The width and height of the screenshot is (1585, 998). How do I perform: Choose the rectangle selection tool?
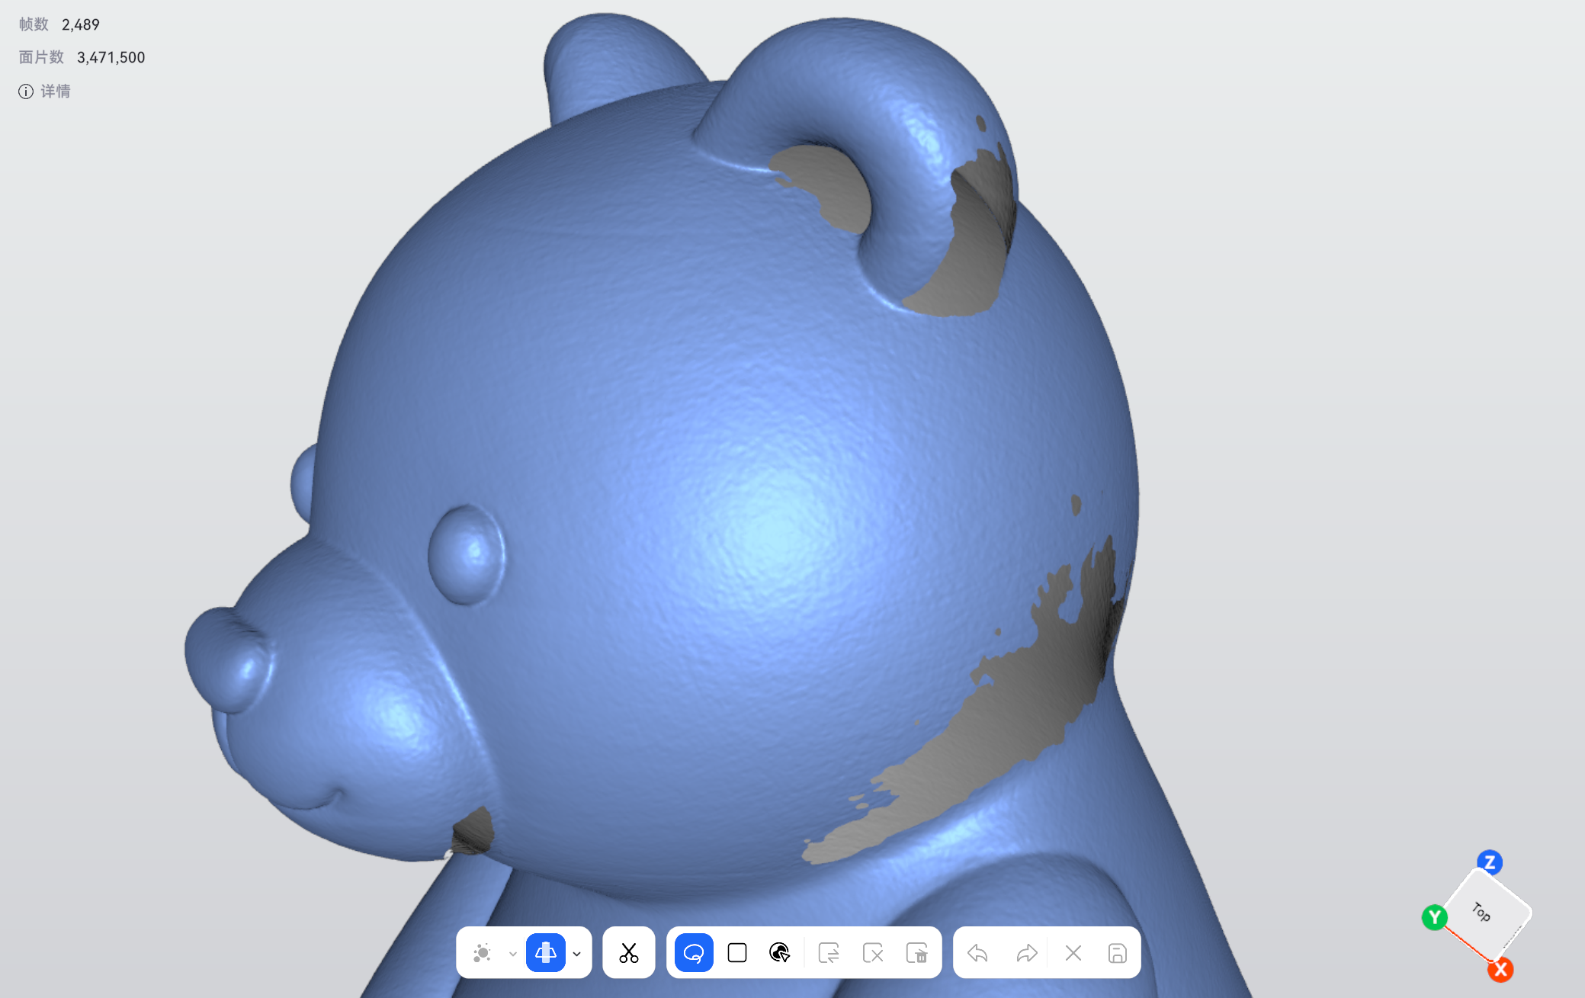(x=737, y=953)
